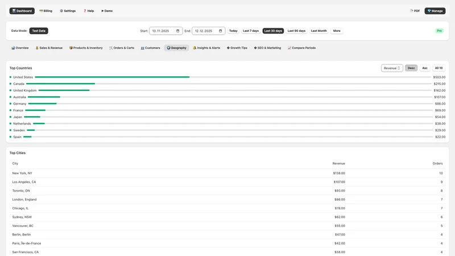Click the Manage button
The width and height of the screenshot is (455, 256).
tap(435, 11)
